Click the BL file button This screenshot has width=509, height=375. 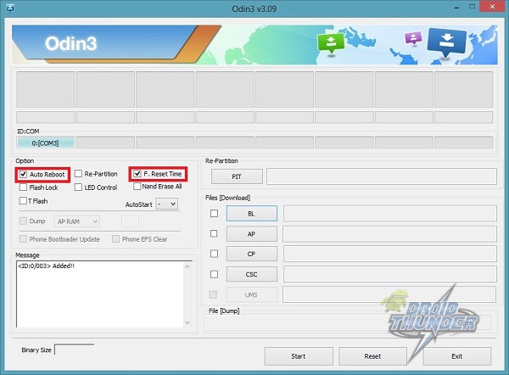(252, 214)
